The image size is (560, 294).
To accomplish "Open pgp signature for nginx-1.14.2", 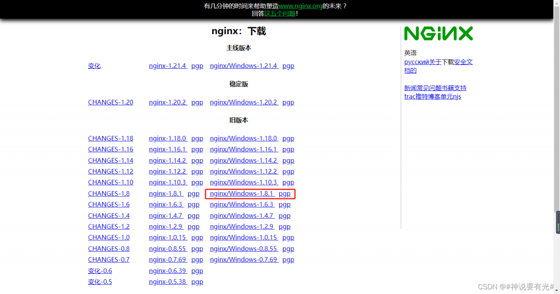I will (197, 161).
